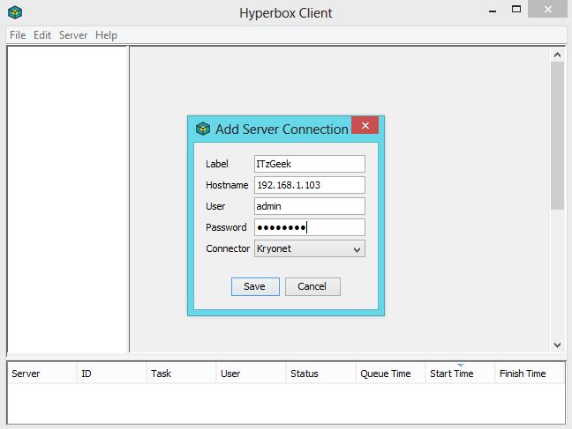Sort tasks by Start Time column
Image resolution: width=572 pixels, height=429 pixels.
coord(451,374)
